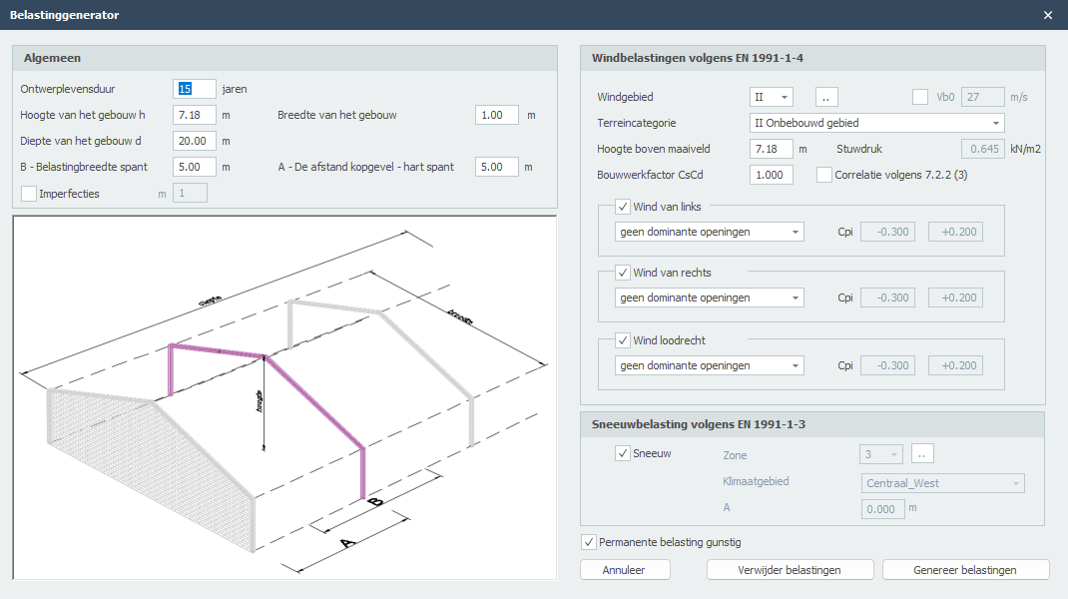The image size is (1068, 599).
Task: Click the Annuleer button
Action: (624, 570)
